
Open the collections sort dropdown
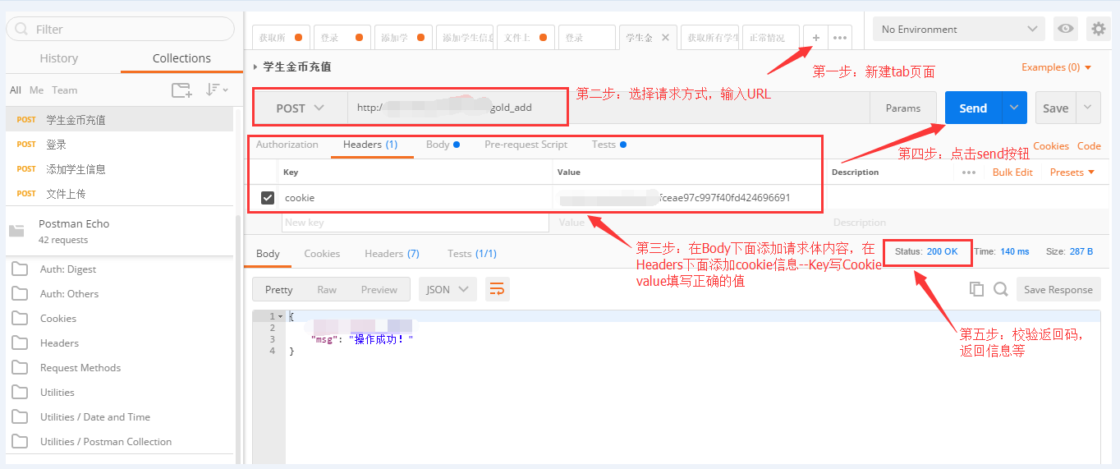(217, 90)
